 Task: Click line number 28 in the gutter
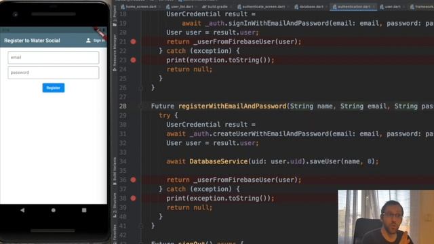tap(123, 106)
